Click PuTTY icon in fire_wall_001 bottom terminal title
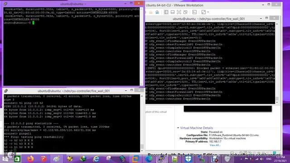 6,91
